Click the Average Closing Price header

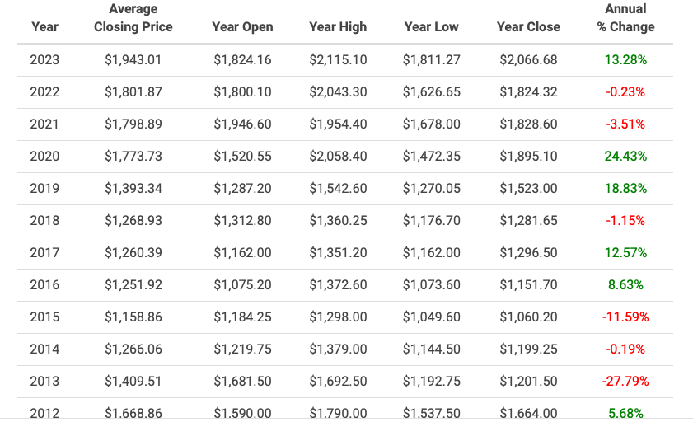(133, 18)
